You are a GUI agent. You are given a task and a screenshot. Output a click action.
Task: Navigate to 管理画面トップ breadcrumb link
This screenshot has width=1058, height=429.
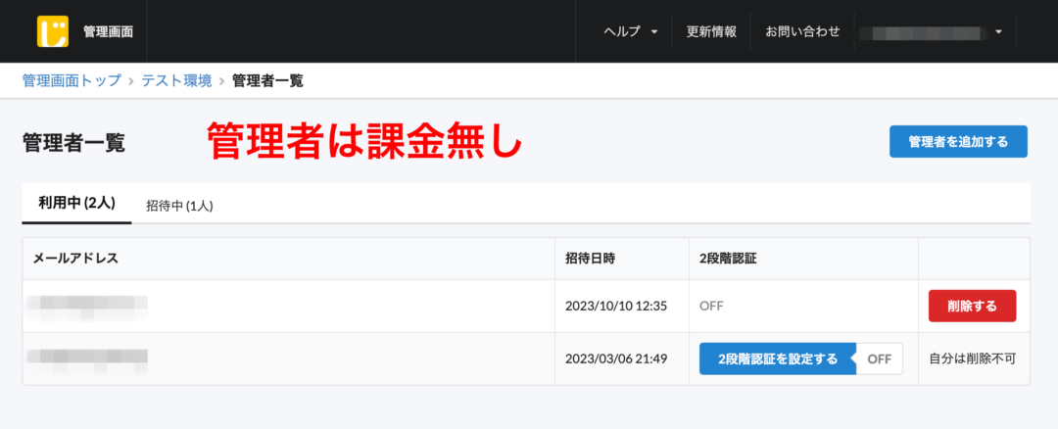(73, 80)
